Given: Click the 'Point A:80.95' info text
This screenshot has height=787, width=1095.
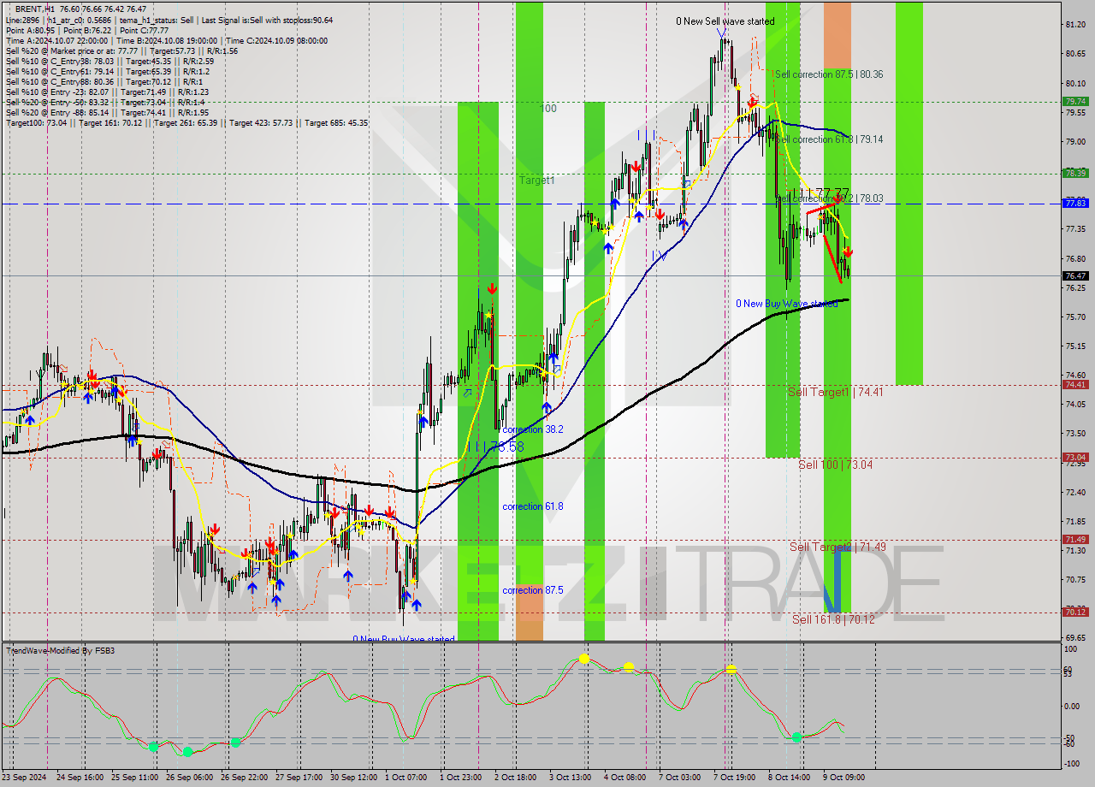Looking at the screenshot, I should pyautogui.click(x=31, y=30).
